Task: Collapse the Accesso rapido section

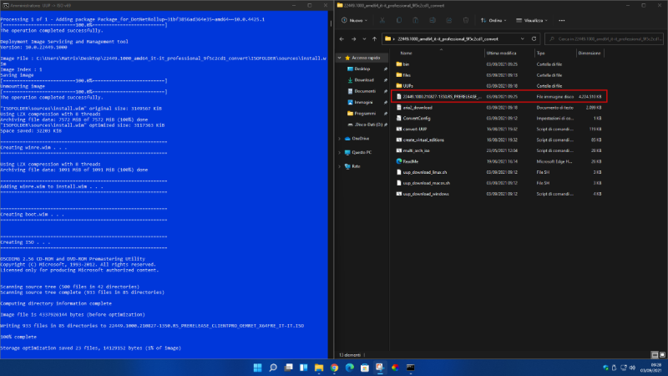Action: click(x=340, y=57)
